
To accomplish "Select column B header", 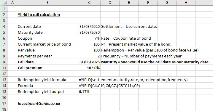I will (x=47, y=3).
